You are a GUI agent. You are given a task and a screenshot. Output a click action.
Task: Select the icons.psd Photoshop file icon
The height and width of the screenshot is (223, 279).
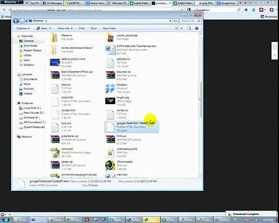(x=55, y=152)
